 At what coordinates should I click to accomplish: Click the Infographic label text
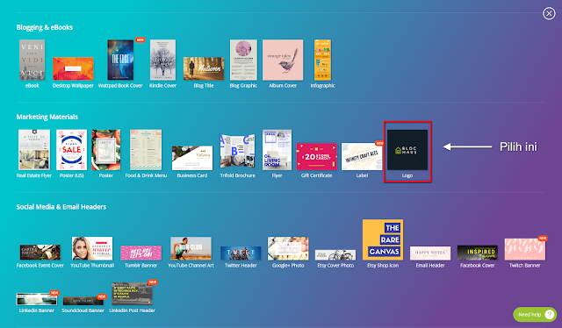tap(322, 86)
